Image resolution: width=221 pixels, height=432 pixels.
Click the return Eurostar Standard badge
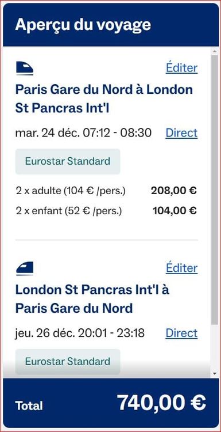click(x=68, y=362)
